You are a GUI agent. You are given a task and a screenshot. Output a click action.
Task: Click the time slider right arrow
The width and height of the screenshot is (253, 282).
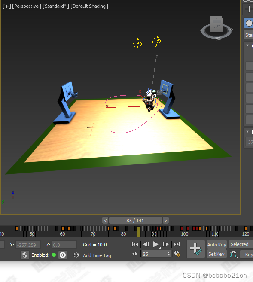point(166,221)
